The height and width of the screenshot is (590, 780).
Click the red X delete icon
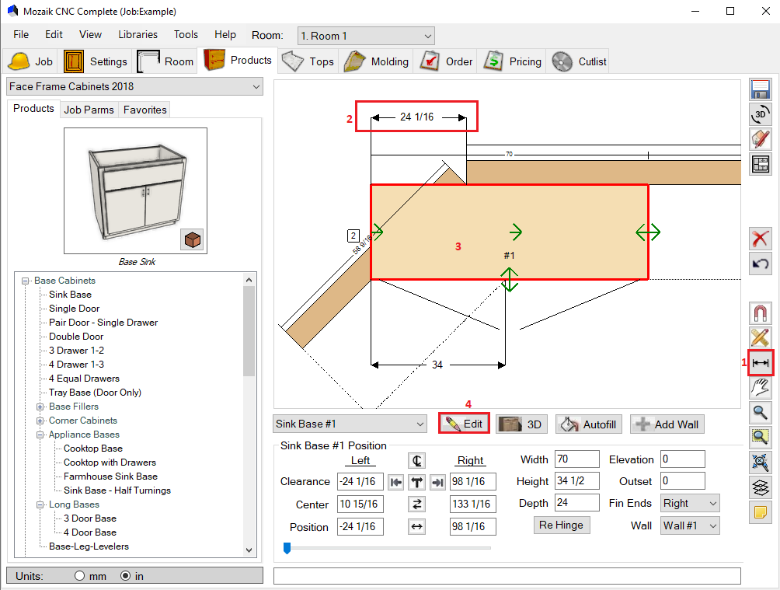pyautogui.click(x=761, y=239)
